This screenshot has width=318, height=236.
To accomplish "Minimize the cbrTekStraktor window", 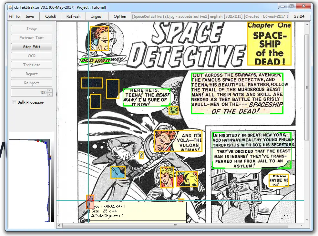I will coord(283,6).
